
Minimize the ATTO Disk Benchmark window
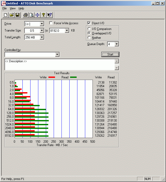pyautogui.click(x=153, y=3)
